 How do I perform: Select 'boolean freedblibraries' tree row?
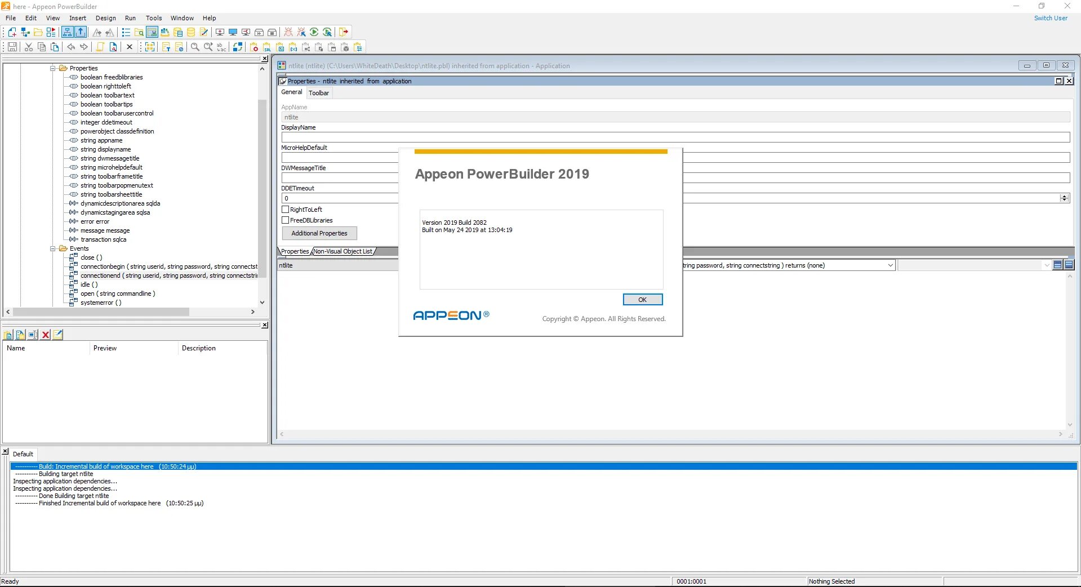coord(112,77)
